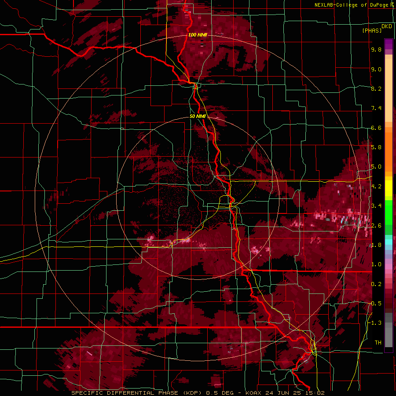Click the TH label on the scale

click(378, 343)
